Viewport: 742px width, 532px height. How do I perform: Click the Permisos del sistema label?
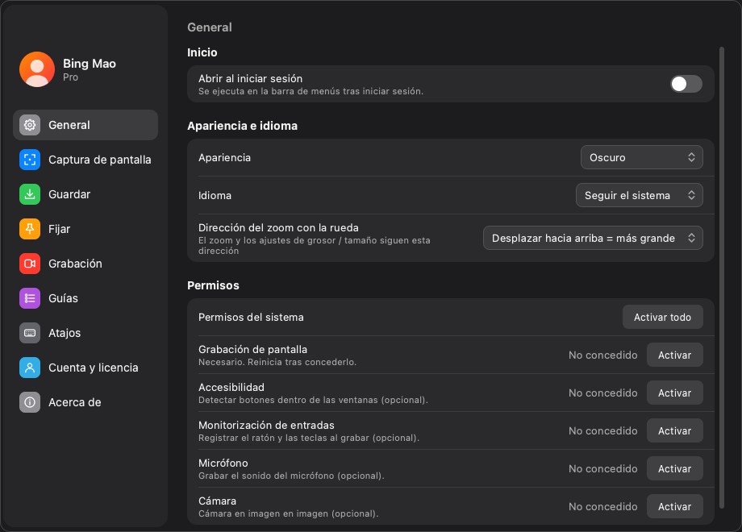(251, 318)
